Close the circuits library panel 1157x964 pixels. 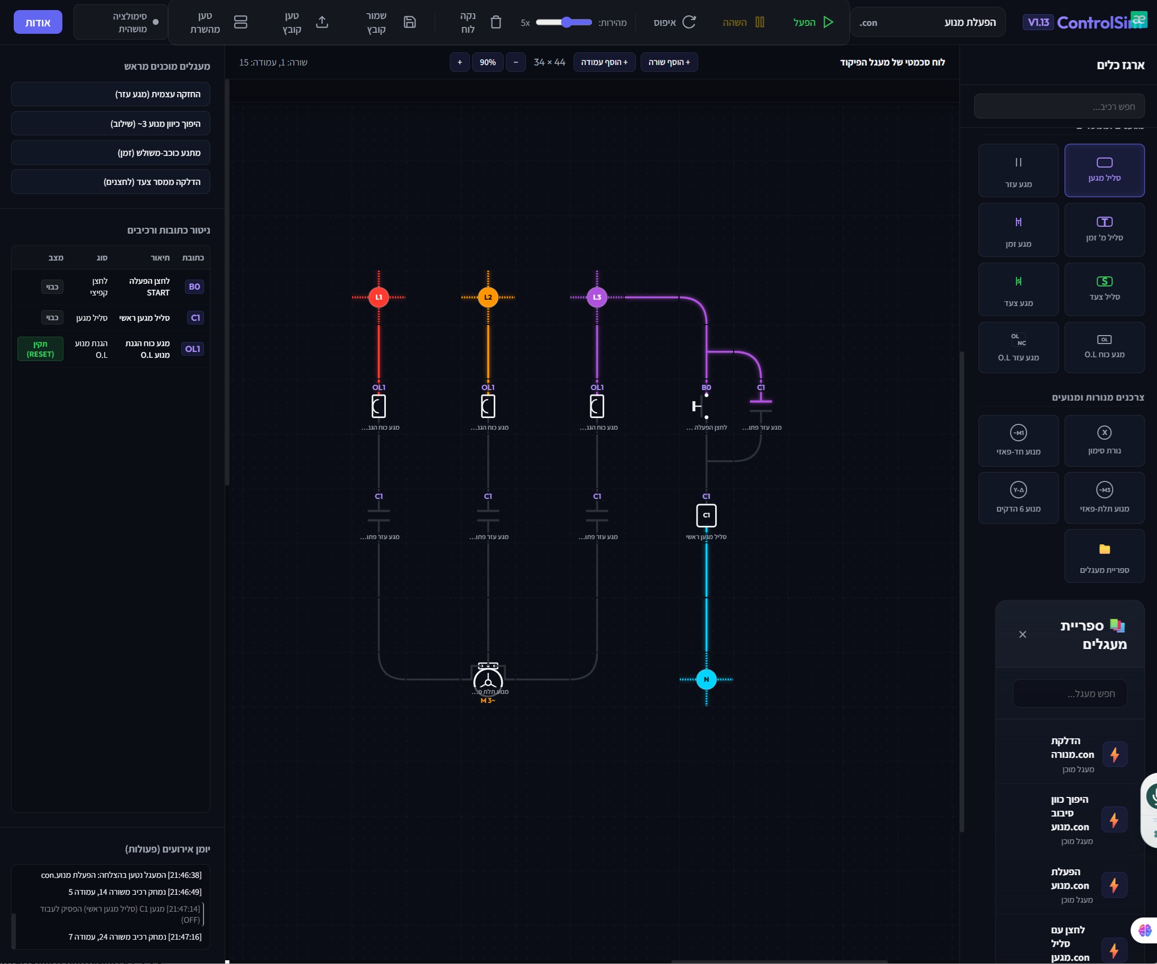point(1023,634)
